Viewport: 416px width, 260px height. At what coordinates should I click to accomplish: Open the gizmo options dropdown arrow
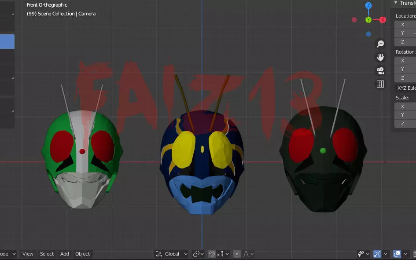tap(386, 254)
